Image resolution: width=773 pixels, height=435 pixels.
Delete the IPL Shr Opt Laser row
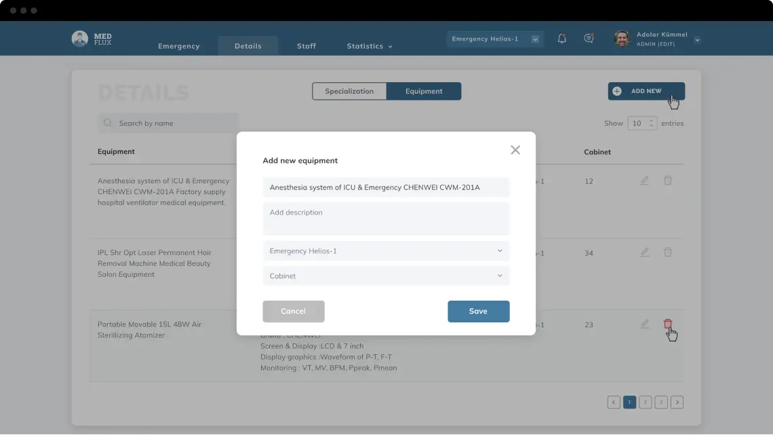pyautogui.click(x=667, y=252)
